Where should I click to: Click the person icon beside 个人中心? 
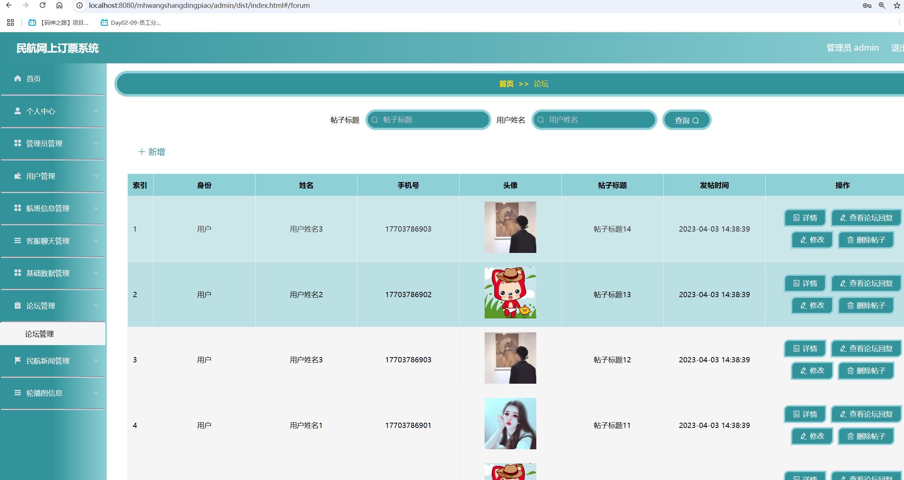pyautogui.click(x=18, y=111)
